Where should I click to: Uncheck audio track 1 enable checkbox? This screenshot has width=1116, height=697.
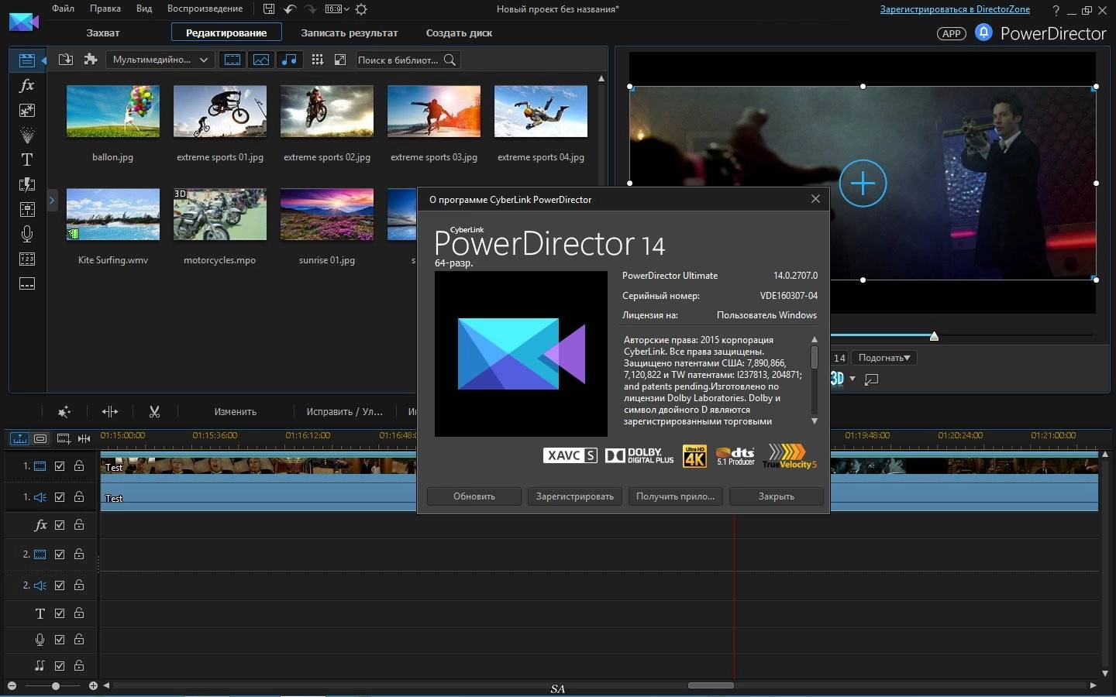click(60, 497)
